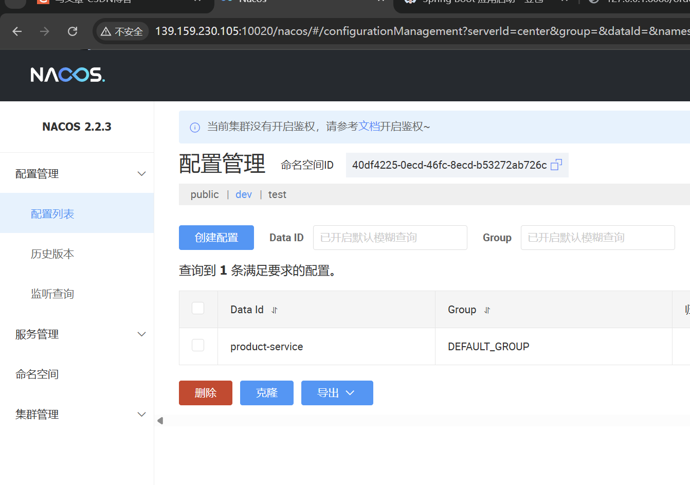The height and width of the screenshot is (485, 690).
Task: Expand the 集群管理 menu chevron
Action: point(142,415)
